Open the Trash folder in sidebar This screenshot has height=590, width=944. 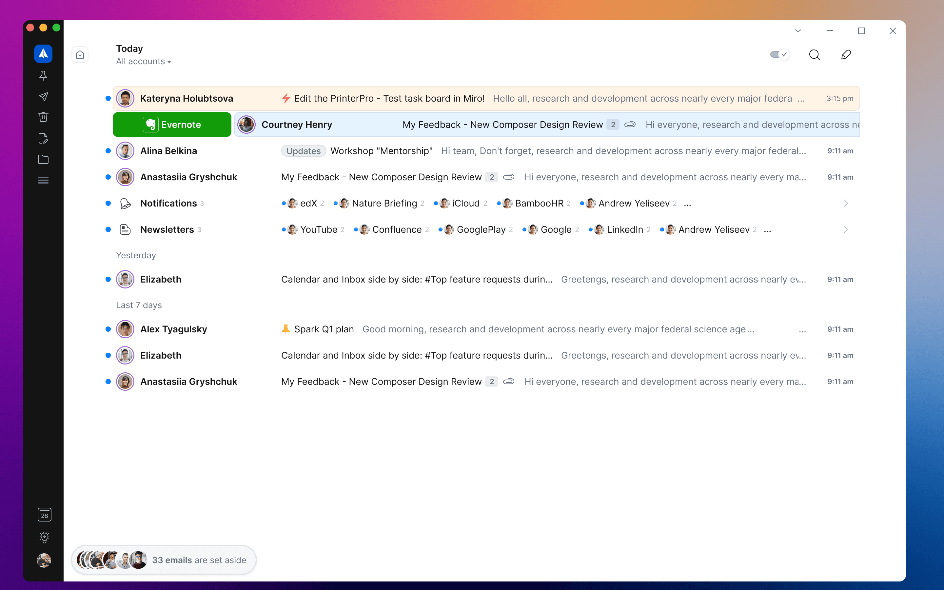tap(43, 117)
